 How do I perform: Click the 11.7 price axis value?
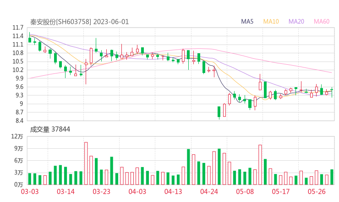18,28
